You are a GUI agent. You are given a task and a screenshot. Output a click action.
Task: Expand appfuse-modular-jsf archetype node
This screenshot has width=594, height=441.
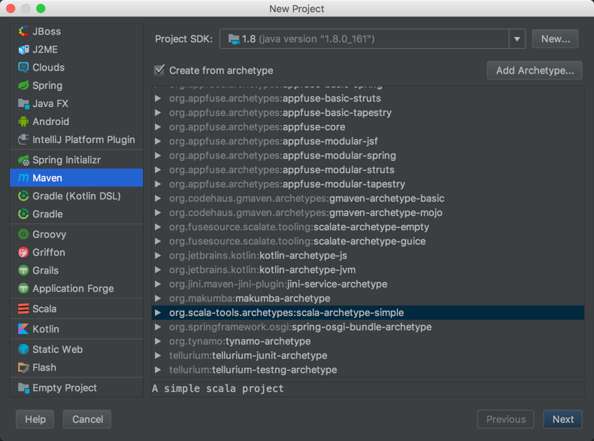click(158, 141)
